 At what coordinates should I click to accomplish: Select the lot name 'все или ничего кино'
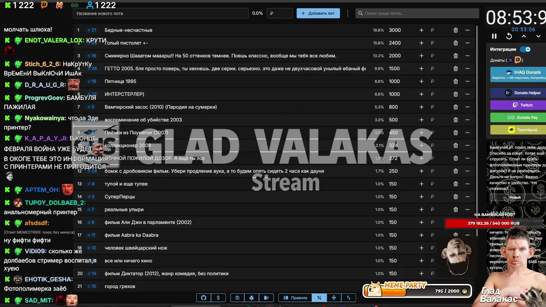point(128,261)
